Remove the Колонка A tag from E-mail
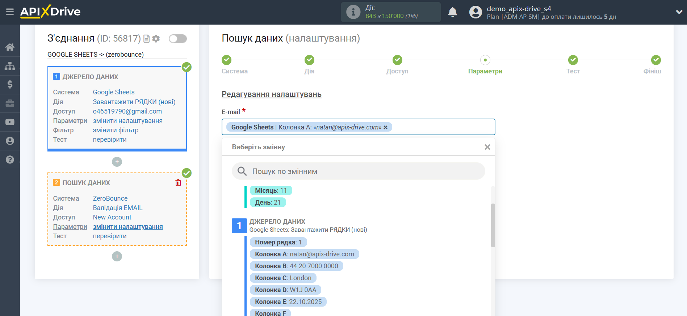The width and height of the screenshot is (687, 316). (386, 127)
